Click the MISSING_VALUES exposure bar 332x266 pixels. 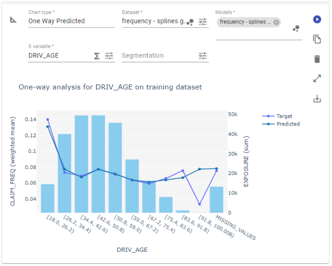(x=216, y=200)
